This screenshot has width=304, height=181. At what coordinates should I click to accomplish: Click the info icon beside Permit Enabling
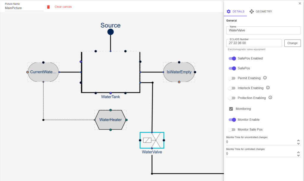pyautogui.click(x=265, y=78)
